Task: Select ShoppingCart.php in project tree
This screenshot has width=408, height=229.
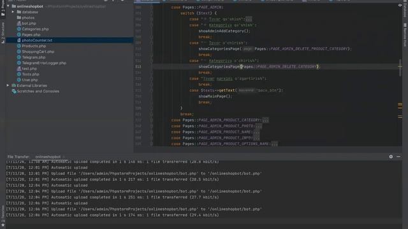Action: click(38, 52)
